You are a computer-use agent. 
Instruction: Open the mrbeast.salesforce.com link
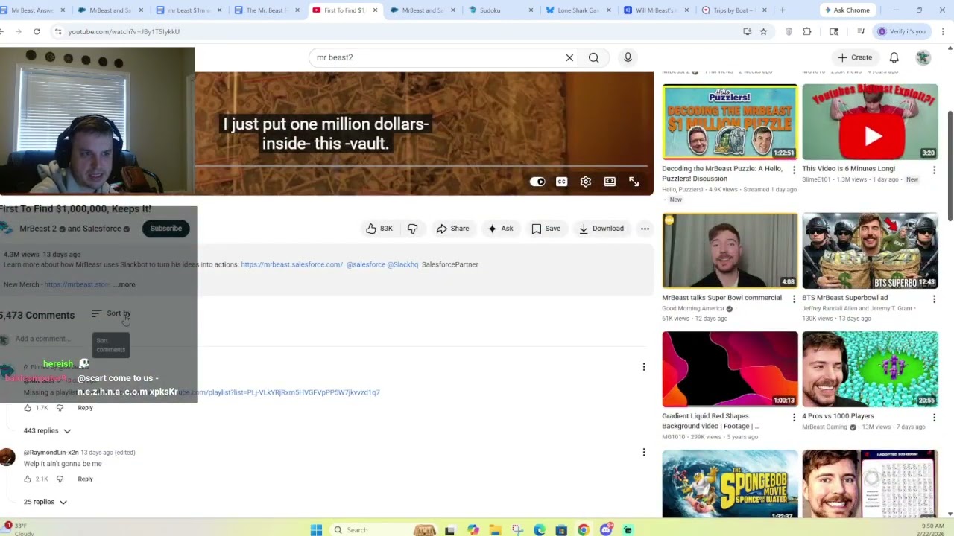[x=291, y=264]
